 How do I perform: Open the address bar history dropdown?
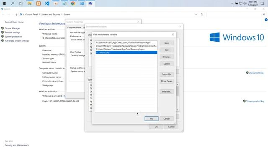(196, 15)
